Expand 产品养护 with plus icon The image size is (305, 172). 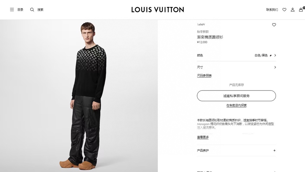(x=274, y=151)
